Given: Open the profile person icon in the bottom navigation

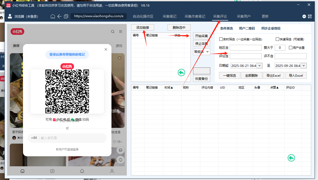Looking at the screenshot, I should [112, 171].
